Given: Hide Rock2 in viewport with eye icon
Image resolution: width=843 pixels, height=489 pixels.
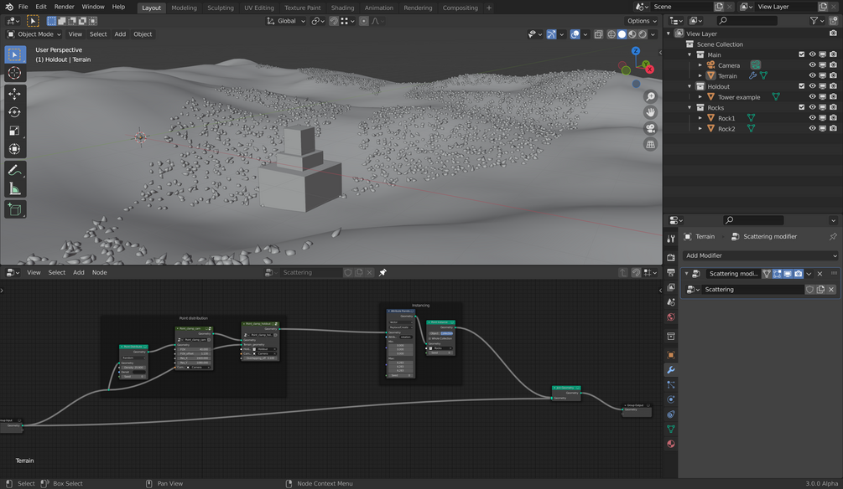Looking at the screenshot, I should (812, 129).
